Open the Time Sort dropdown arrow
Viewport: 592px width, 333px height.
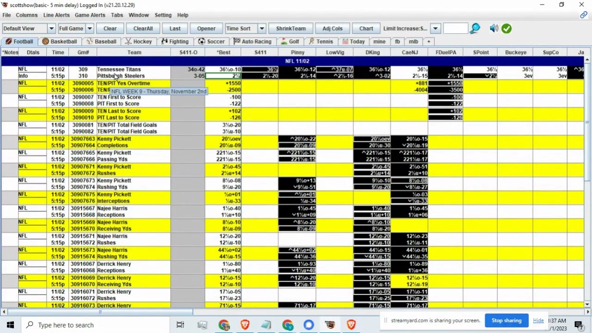[262, 29]
